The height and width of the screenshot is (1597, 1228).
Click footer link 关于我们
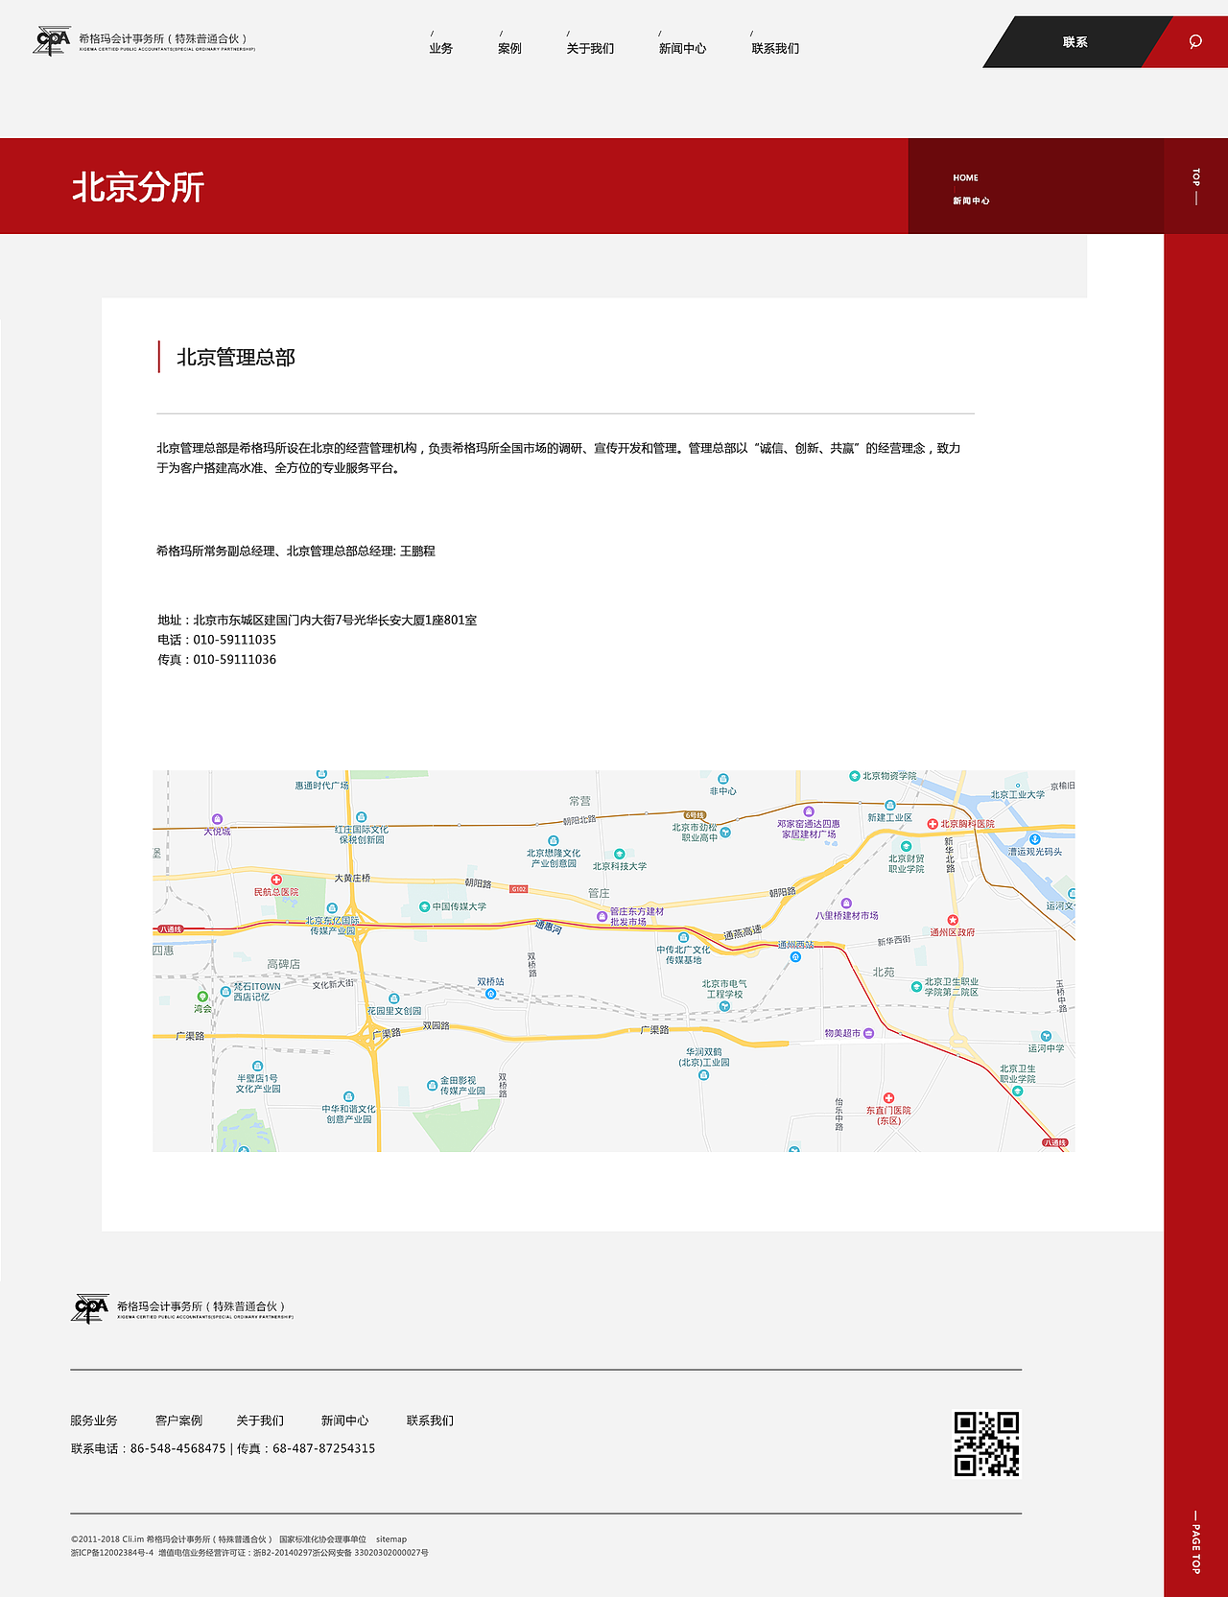[x=260, y=1421]
